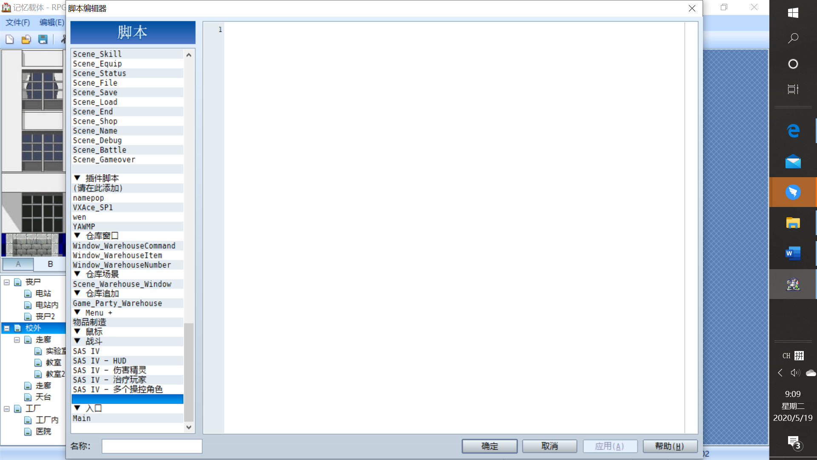
Task: Click the 帮助(H) button
Action: [x=670, y=446]
